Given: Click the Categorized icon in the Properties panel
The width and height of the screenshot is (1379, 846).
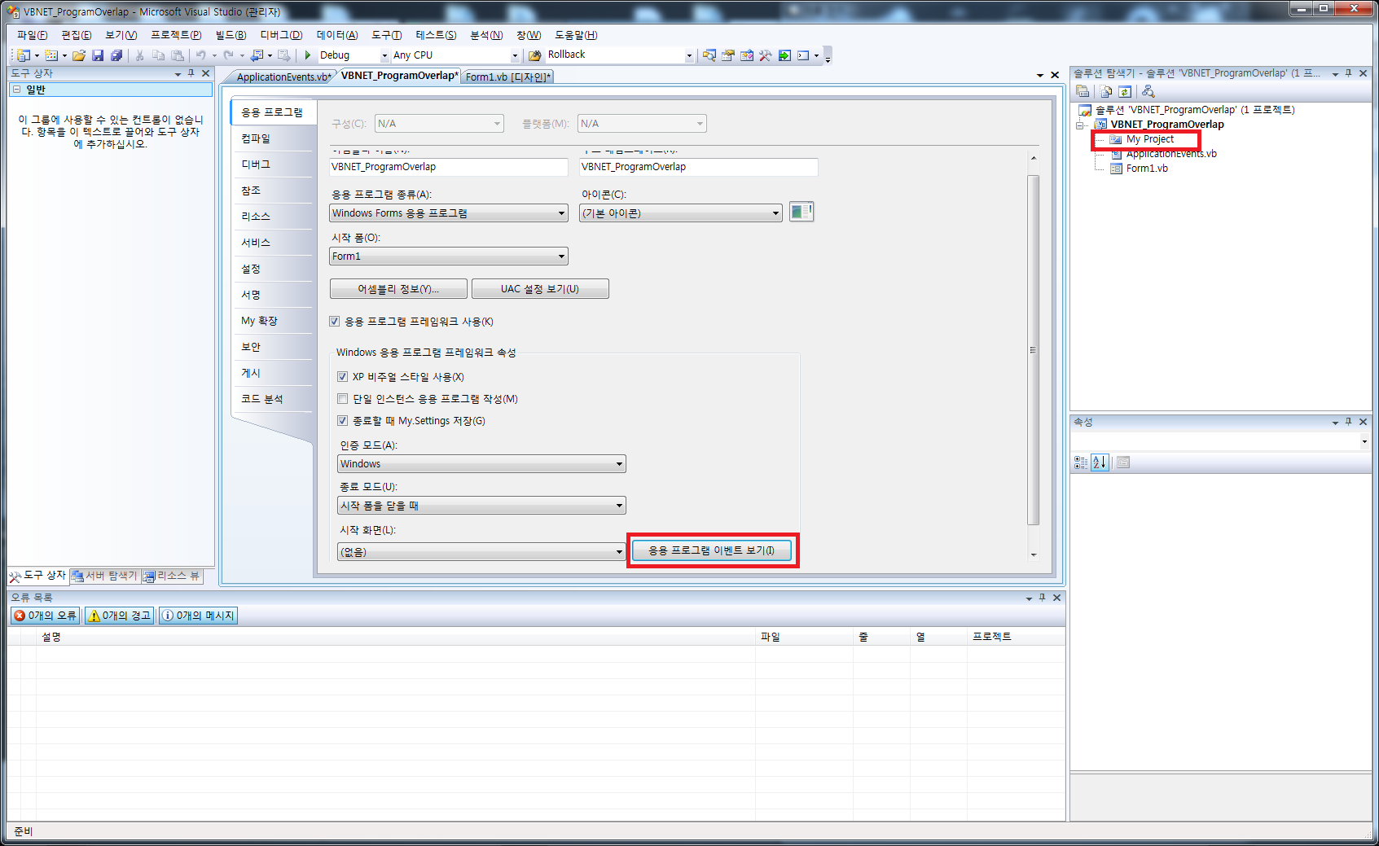Looking at the screenshot, I should tap(1081, 462).
